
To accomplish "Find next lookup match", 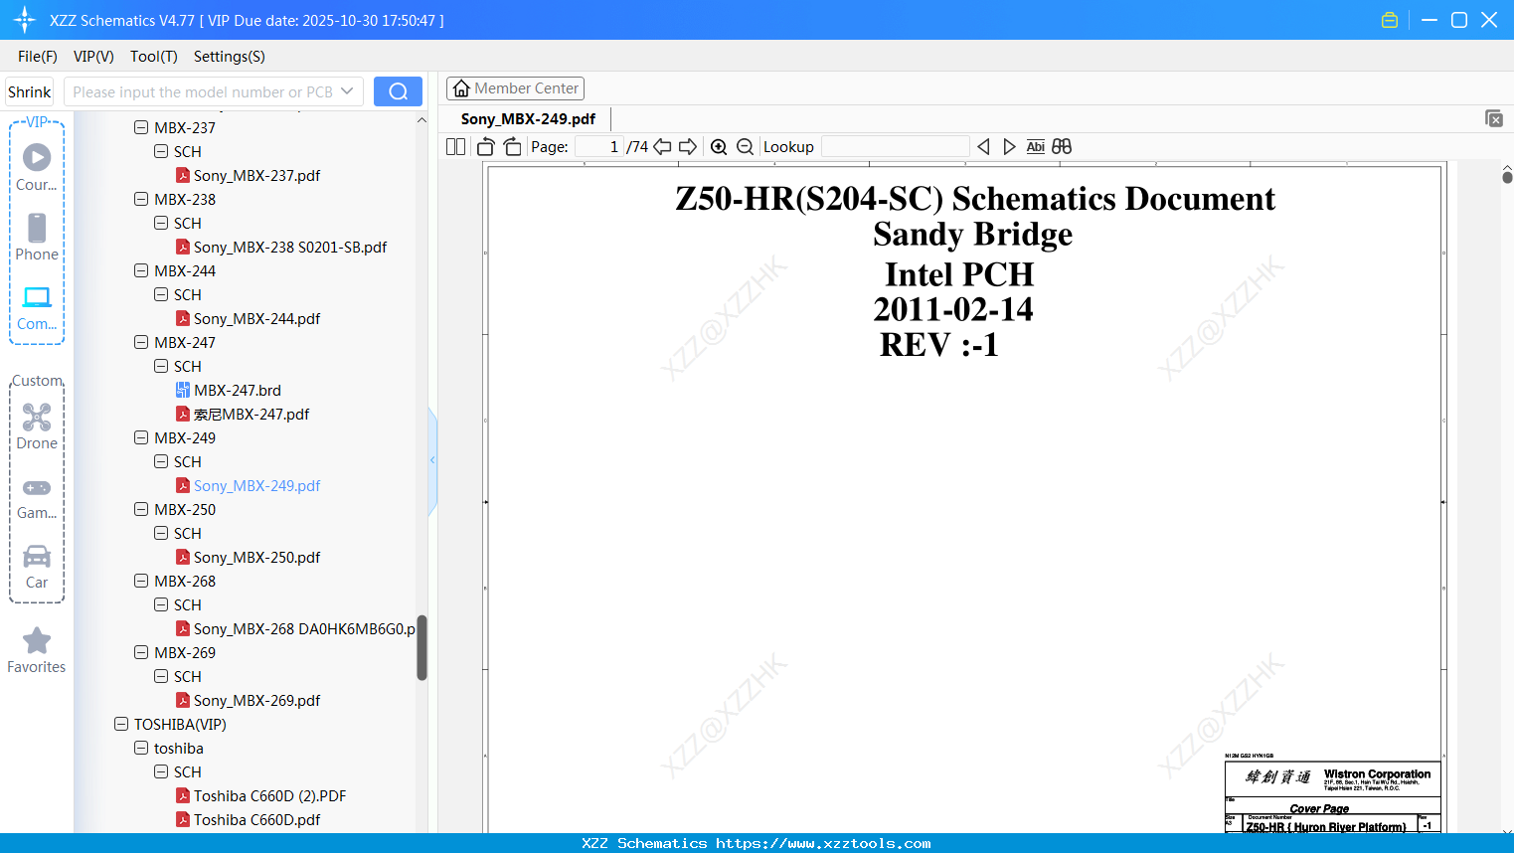I will 1009,147.
